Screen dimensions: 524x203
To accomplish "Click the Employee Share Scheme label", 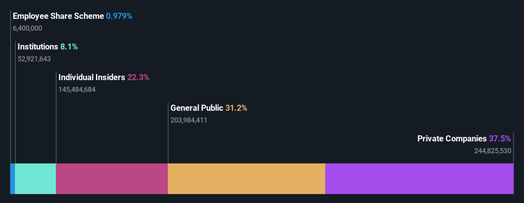I will tap(59, 16).
